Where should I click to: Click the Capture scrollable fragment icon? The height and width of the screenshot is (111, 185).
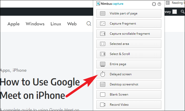coord(103,34)
